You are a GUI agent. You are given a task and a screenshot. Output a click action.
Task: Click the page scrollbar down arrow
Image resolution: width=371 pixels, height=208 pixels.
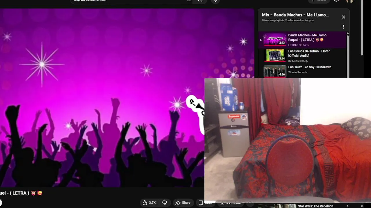tap(362, 206)
